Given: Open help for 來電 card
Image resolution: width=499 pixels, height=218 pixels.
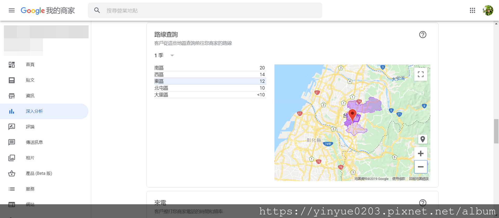Looking at the screenshot, I should (x=423, y=203).
